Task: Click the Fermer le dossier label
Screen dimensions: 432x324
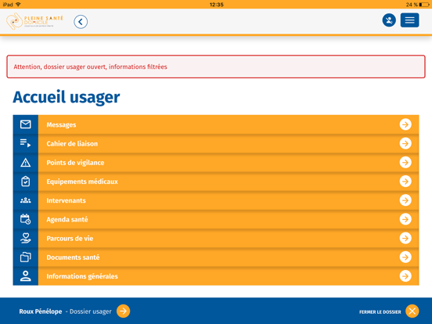Action: [380, 312]
